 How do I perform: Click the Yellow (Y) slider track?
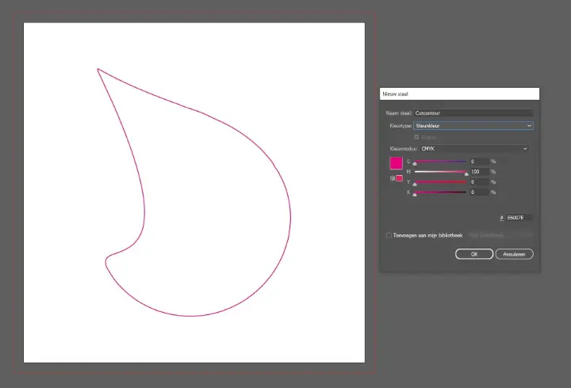coord(440,182)
